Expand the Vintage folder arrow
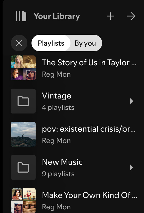This screenshot has height=213, width=144. pos(131,101)
